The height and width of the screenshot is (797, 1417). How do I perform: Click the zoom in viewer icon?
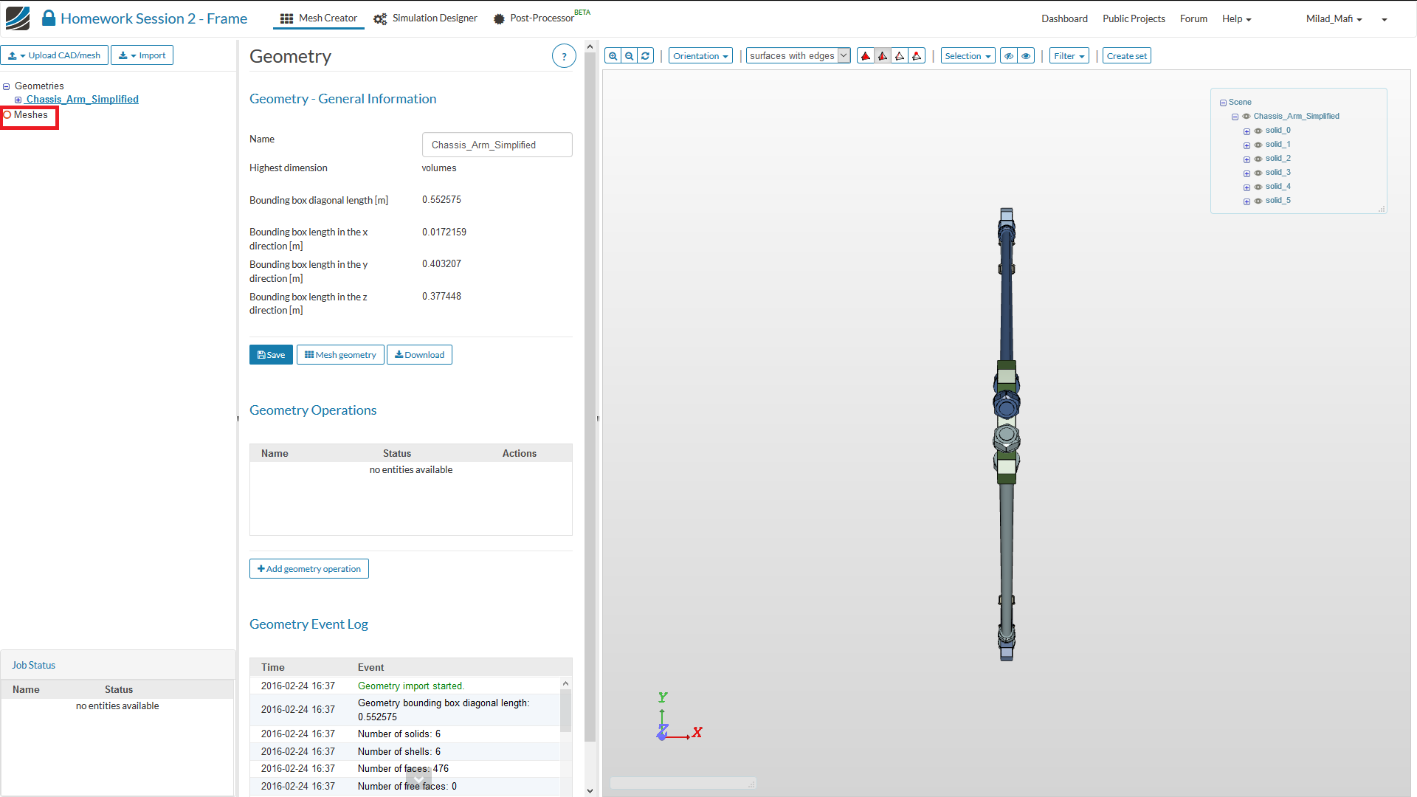[613, 56]
